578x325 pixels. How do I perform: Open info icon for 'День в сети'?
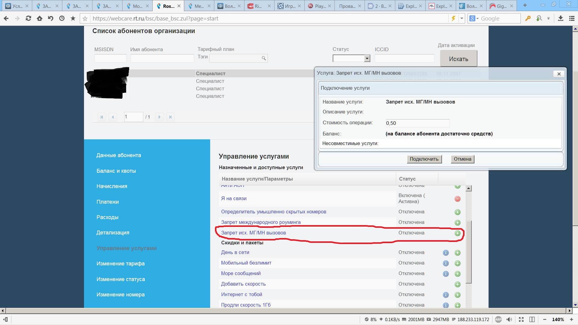(446, 253)
